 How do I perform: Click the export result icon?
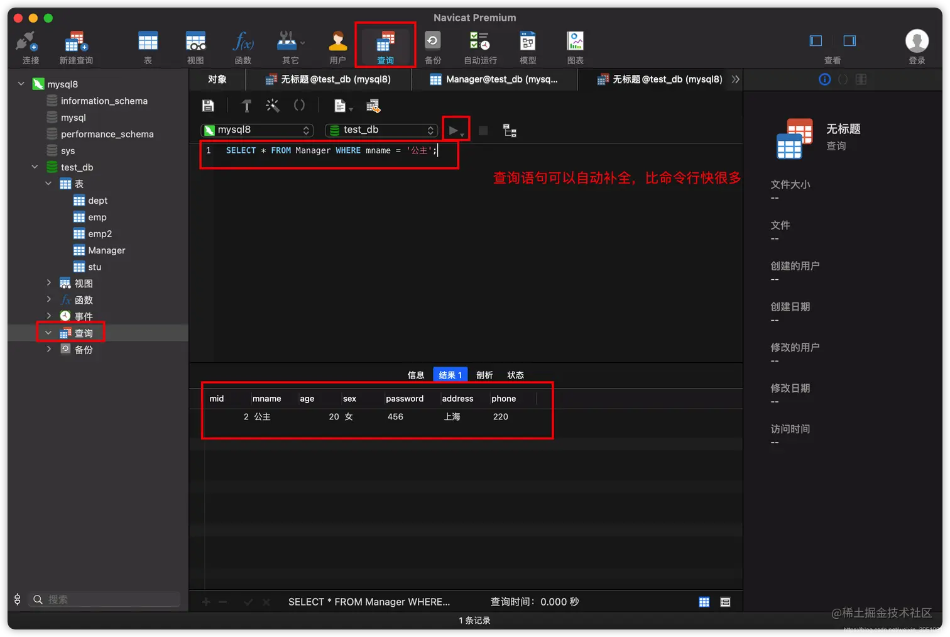373,106
